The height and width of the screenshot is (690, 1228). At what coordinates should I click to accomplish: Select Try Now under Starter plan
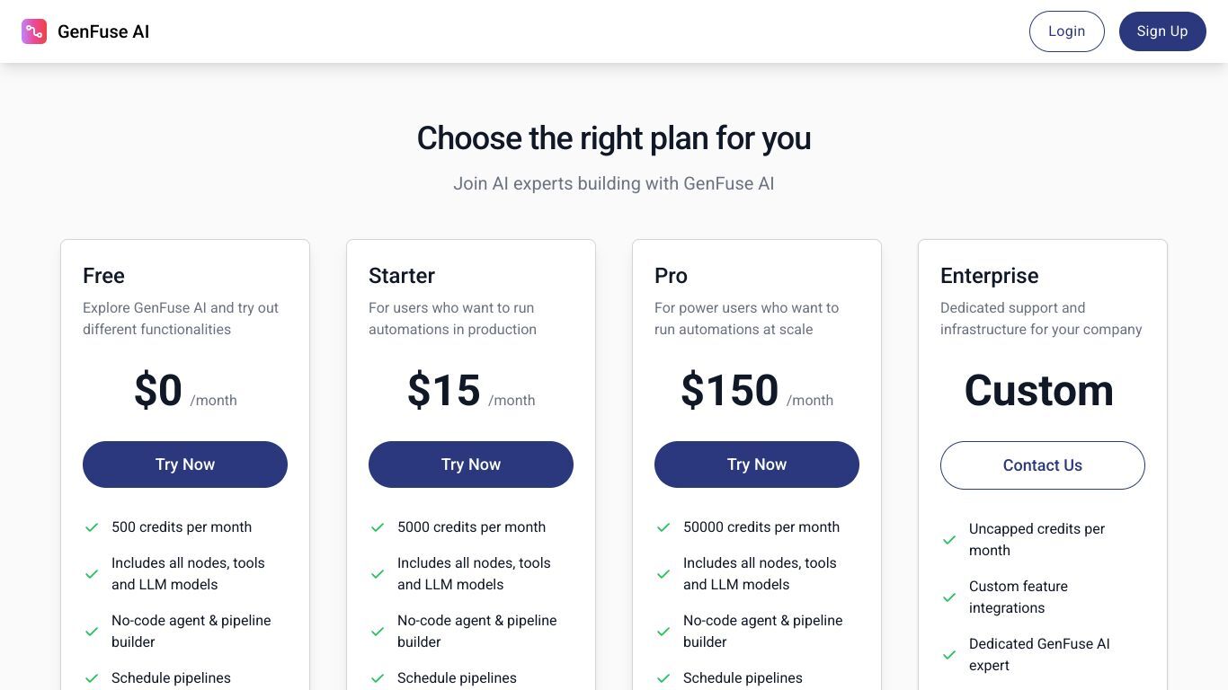[471, 464]
